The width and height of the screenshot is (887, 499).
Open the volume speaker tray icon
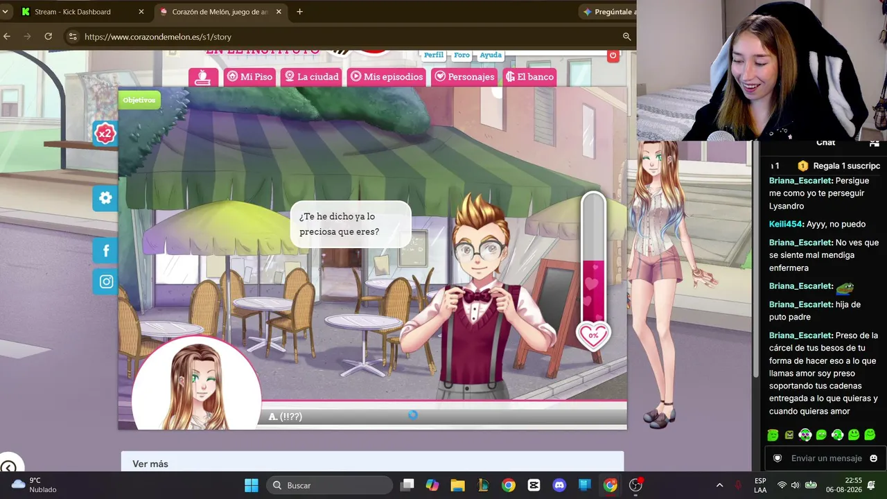795,485
